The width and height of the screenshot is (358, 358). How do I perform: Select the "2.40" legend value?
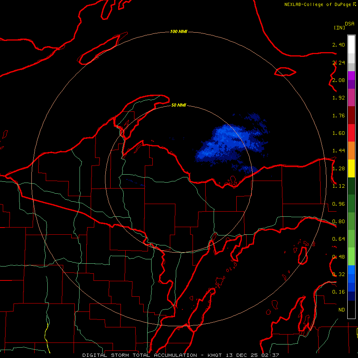click(339, 45)
